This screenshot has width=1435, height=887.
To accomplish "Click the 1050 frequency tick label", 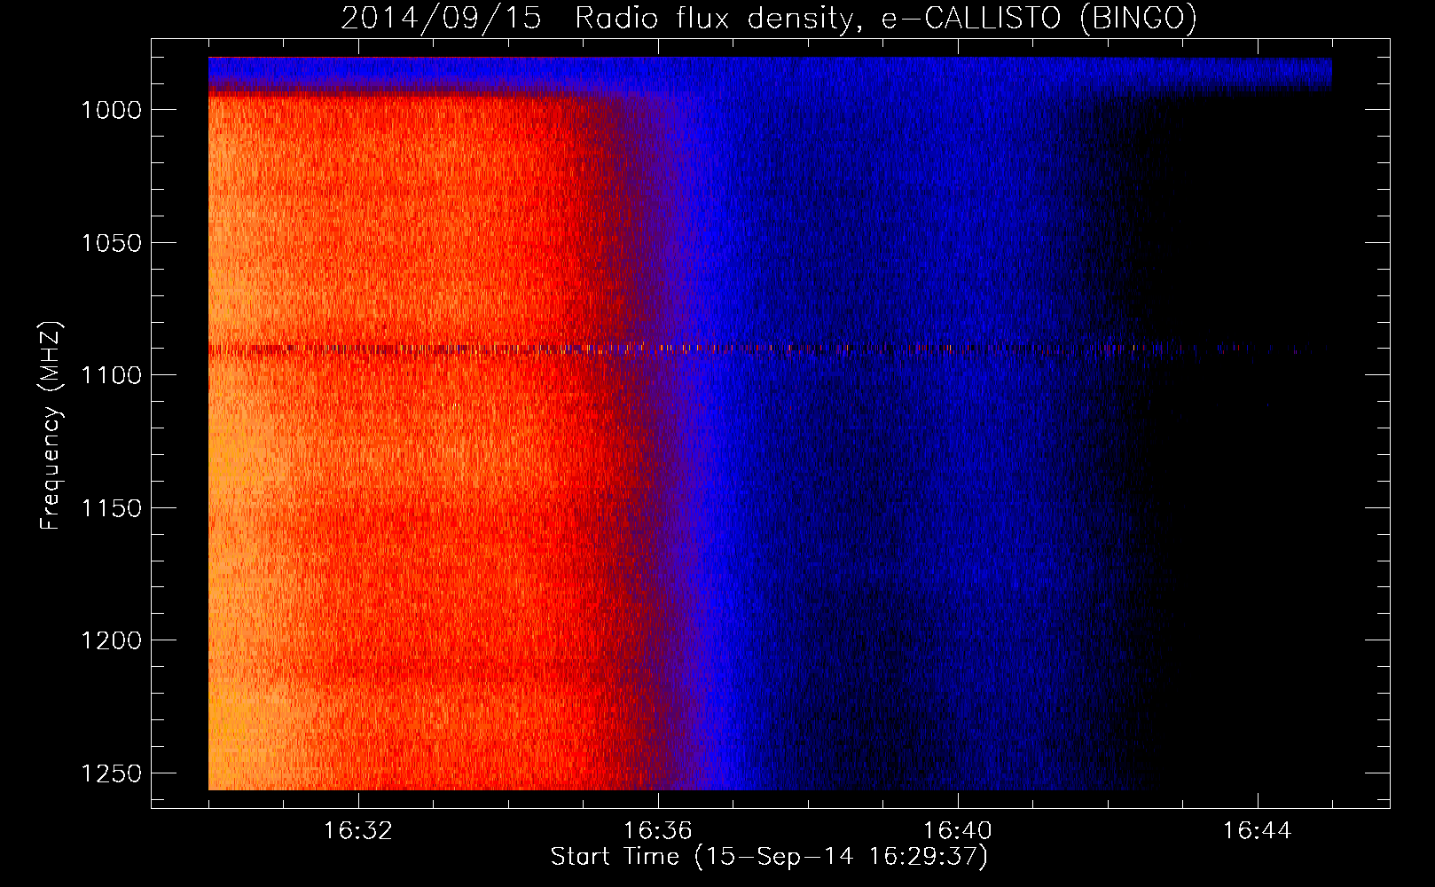I will 111,243.
